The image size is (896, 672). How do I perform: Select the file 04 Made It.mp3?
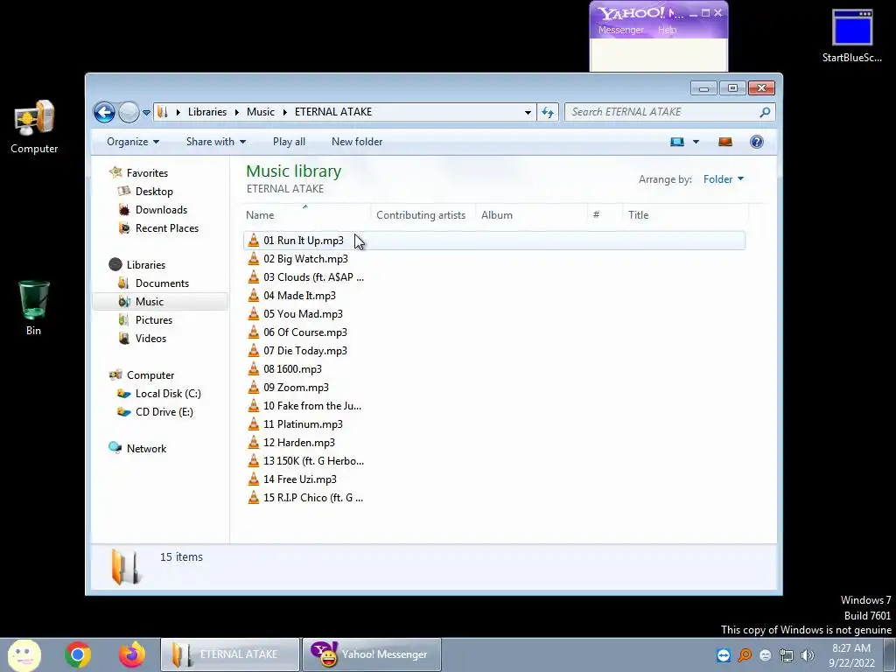299,296
